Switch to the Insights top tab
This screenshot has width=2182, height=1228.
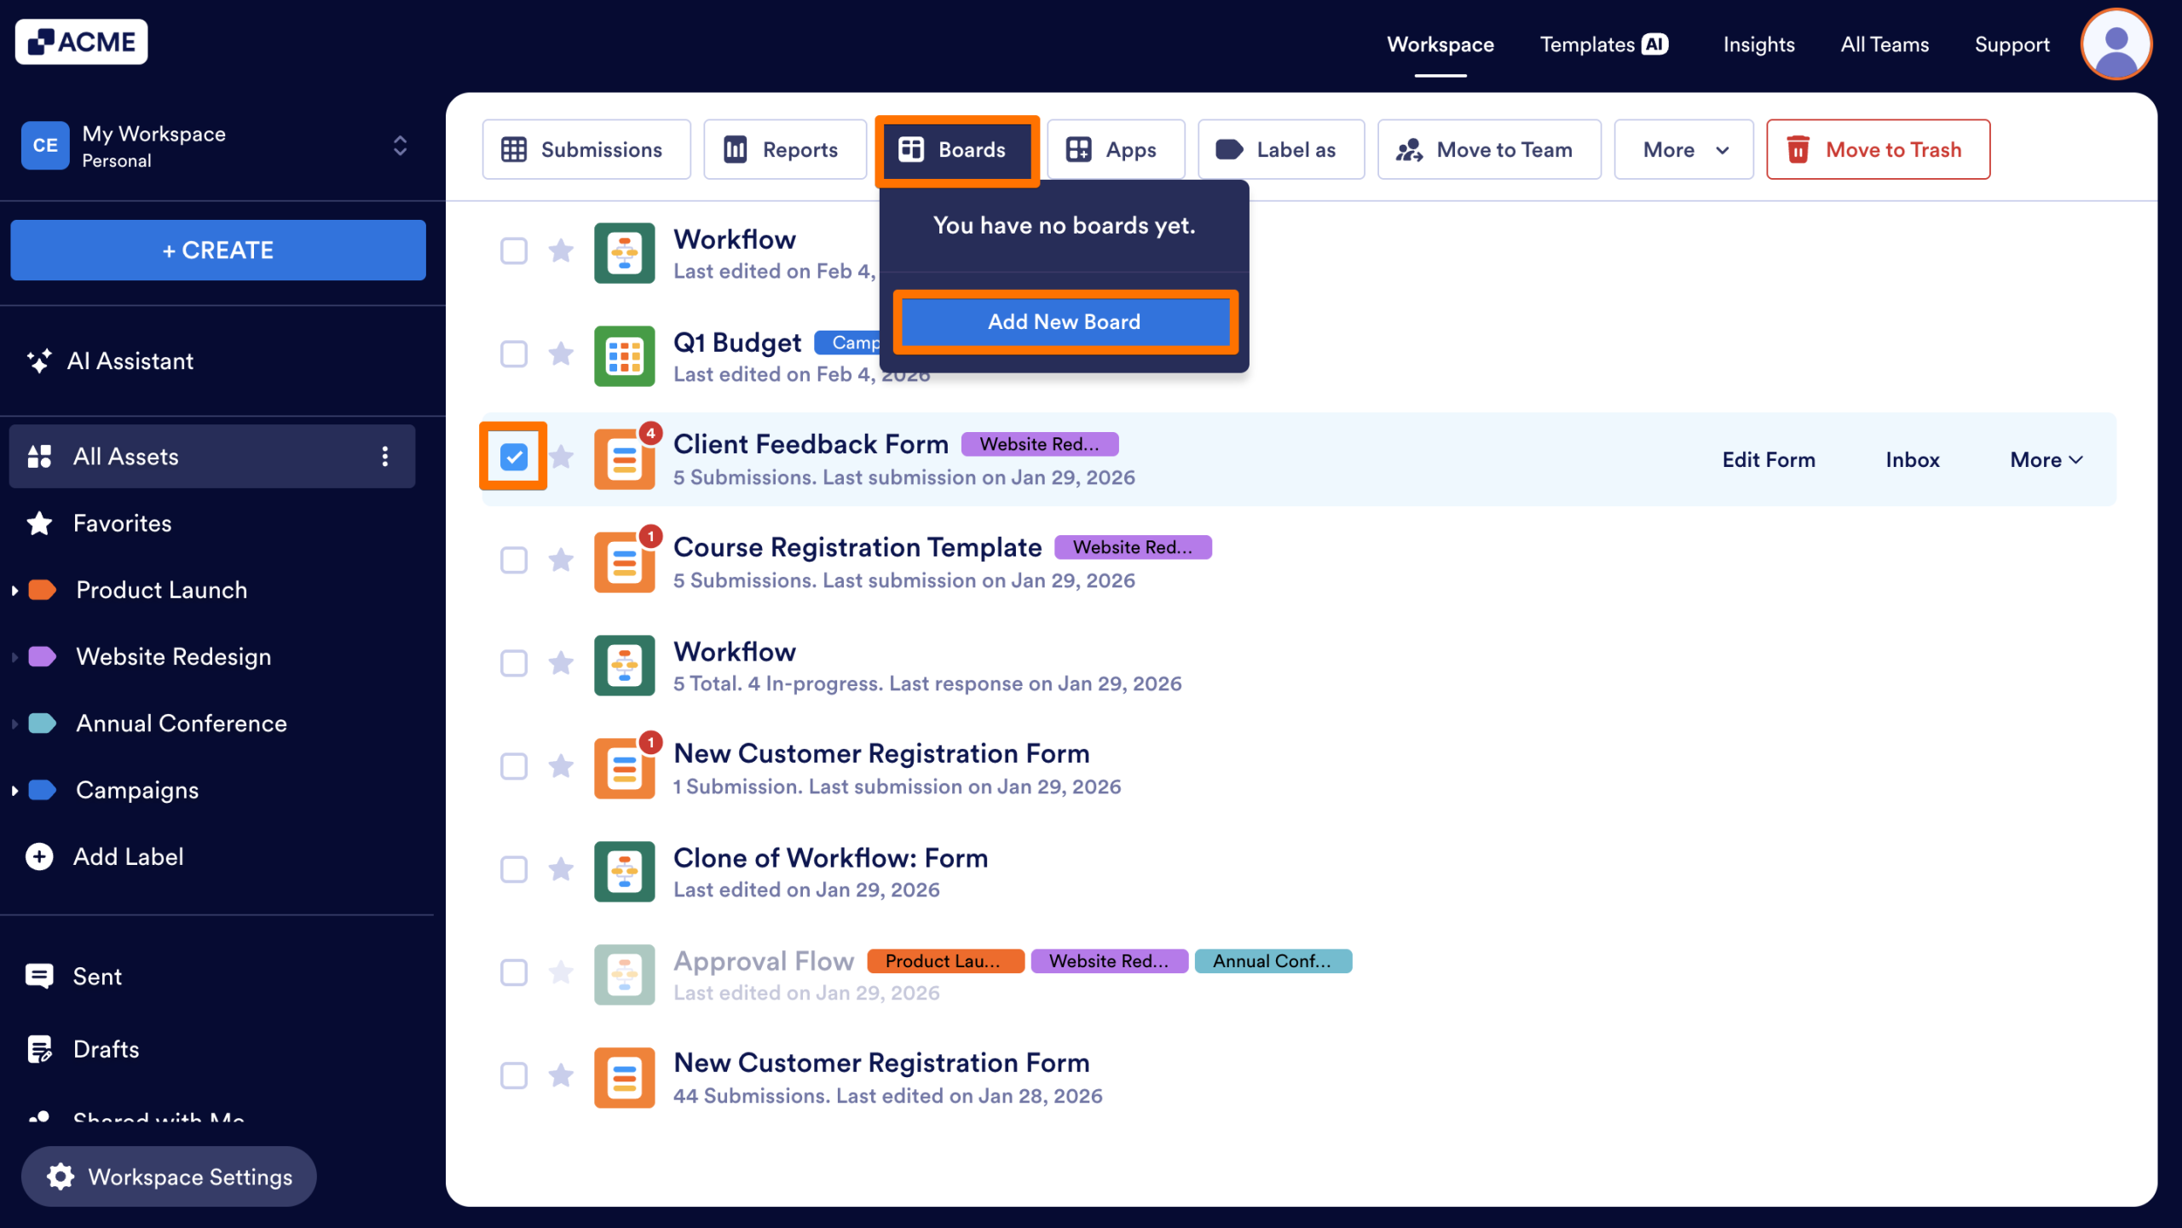(x=1758, y=44)
